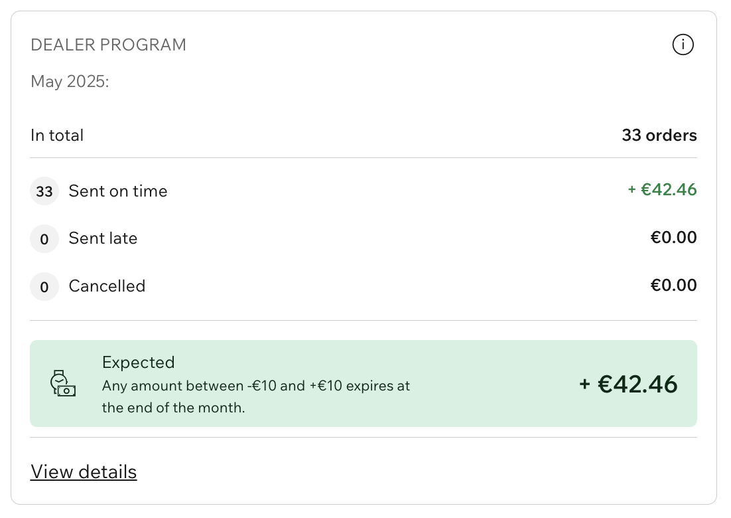Click the May 2025 period label
The height and width of the screenshot is (518, 731).
(x=70, y=81)
